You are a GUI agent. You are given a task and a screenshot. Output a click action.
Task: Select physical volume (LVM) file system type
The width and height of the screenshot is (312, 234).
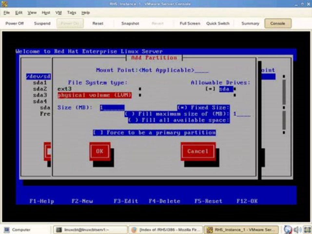[95, 95]
